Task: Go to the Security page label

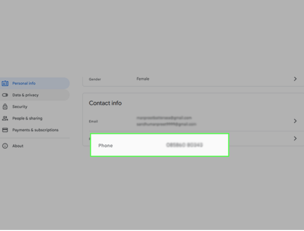Action: click(20, 107)
